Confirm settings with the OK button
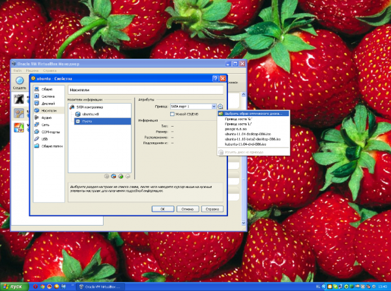Screen dimensions: 391x291 163,209
